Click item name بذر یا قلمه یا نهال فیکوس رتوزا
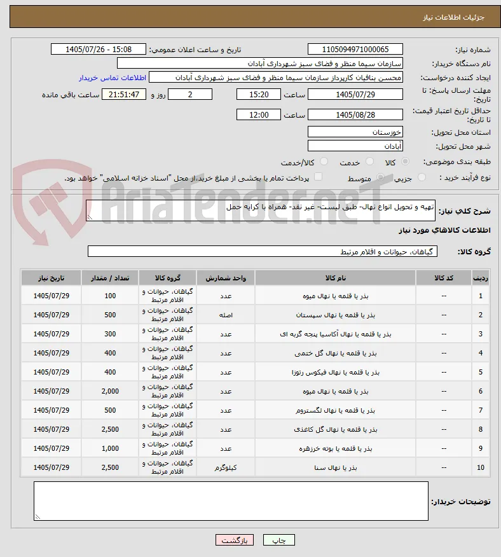 [x=336, y=372]
